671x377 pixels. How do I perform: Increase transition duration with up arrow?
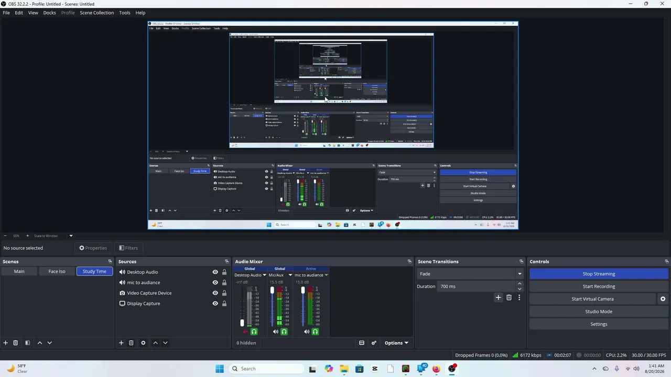(x=520, y=284)
